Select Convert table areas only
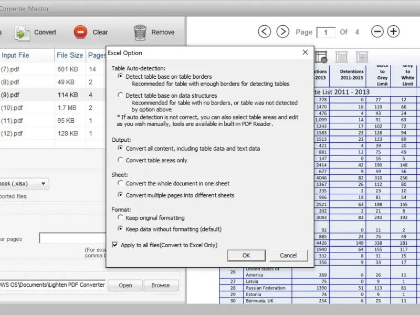 [120, 160]
